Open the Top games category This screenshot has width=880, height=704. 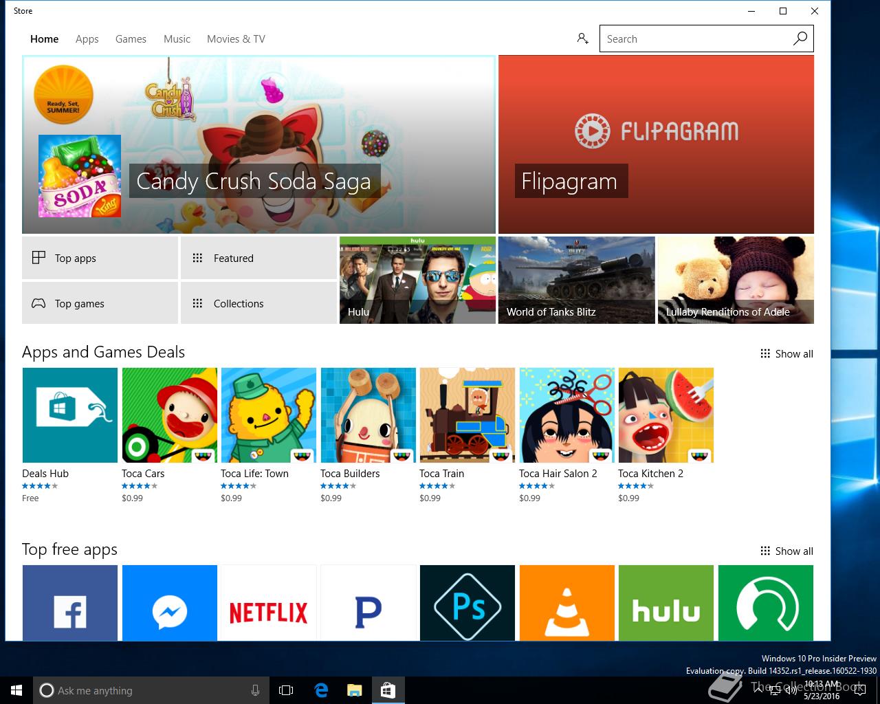pos(100,303)
